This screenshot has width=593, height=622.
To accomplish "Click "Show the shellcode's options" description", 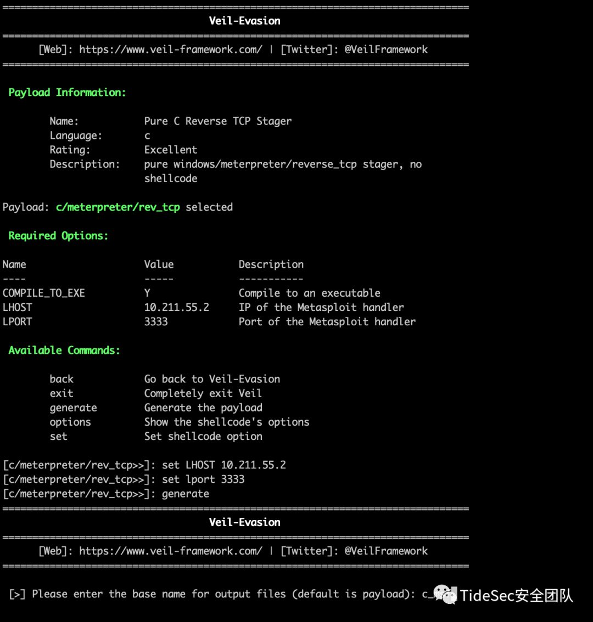I will click(x=226, y=422).
